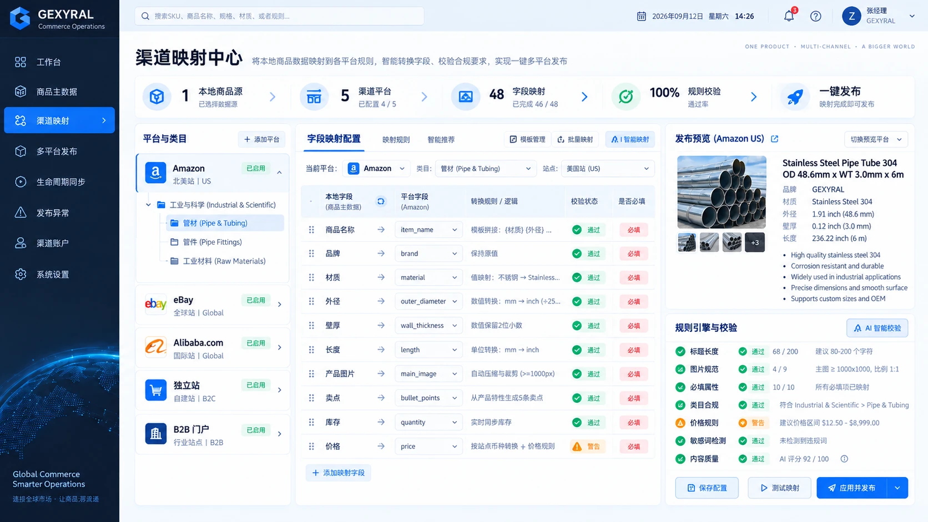
Task: Click the drag handle of the 商品名称 row
Action: tap(311, 230)
